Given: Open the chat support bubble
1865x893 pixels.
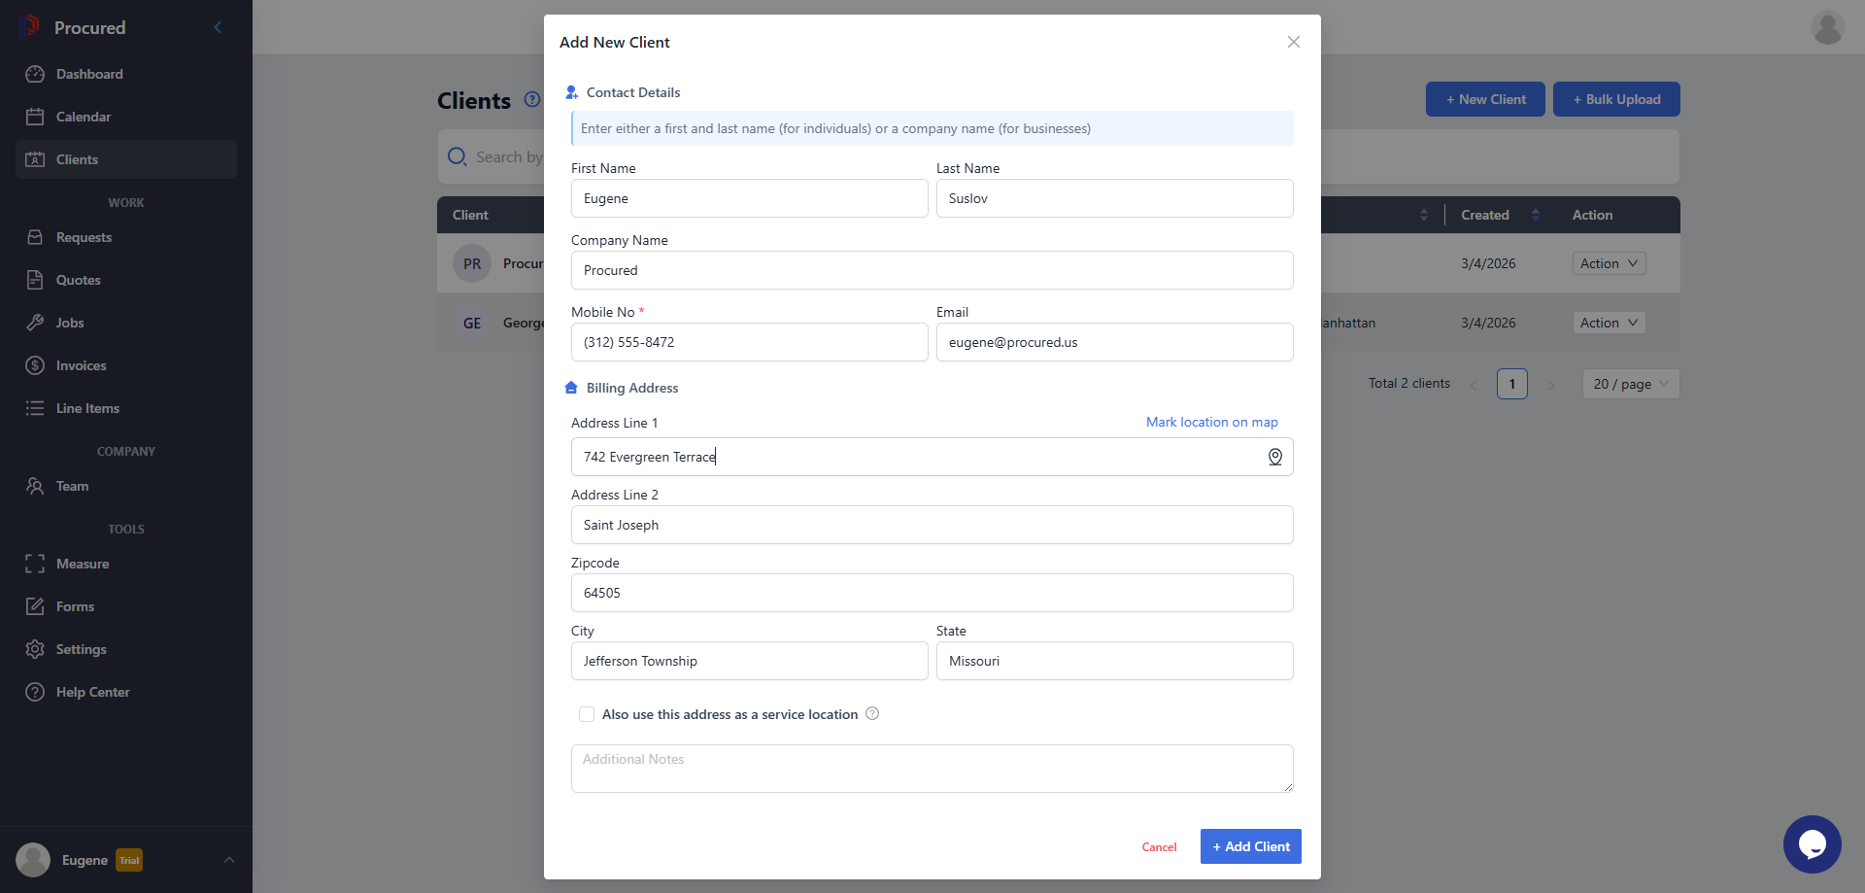Looking at the screenshot, I should 1812,843.
